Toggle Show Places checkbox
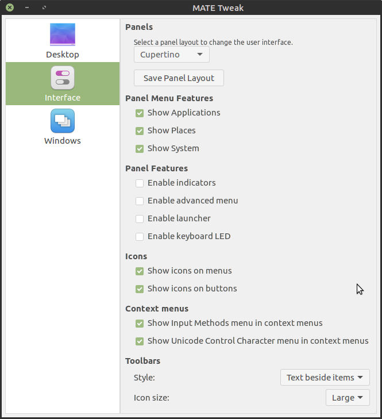This screenshot has width=382, height=419. pos(140,131)
